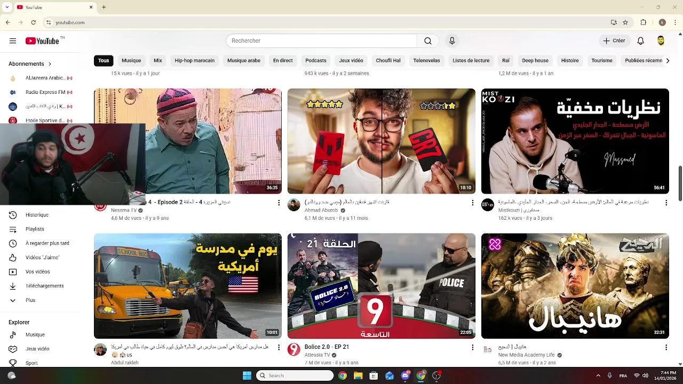Viewport: 683px width, 384px height.
Task: Open browser extensions puzzle icon
Action: point(644,22)
